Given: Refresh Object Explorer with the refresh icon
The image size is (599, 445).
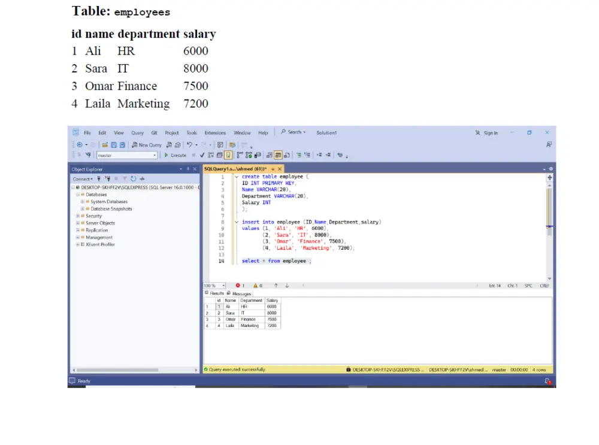Looking at the screenshot, I should coord(133,179).
